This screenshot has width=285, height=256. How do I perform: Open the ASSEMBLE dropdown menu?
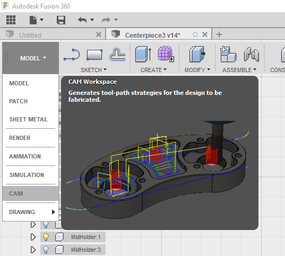[239, 70]
